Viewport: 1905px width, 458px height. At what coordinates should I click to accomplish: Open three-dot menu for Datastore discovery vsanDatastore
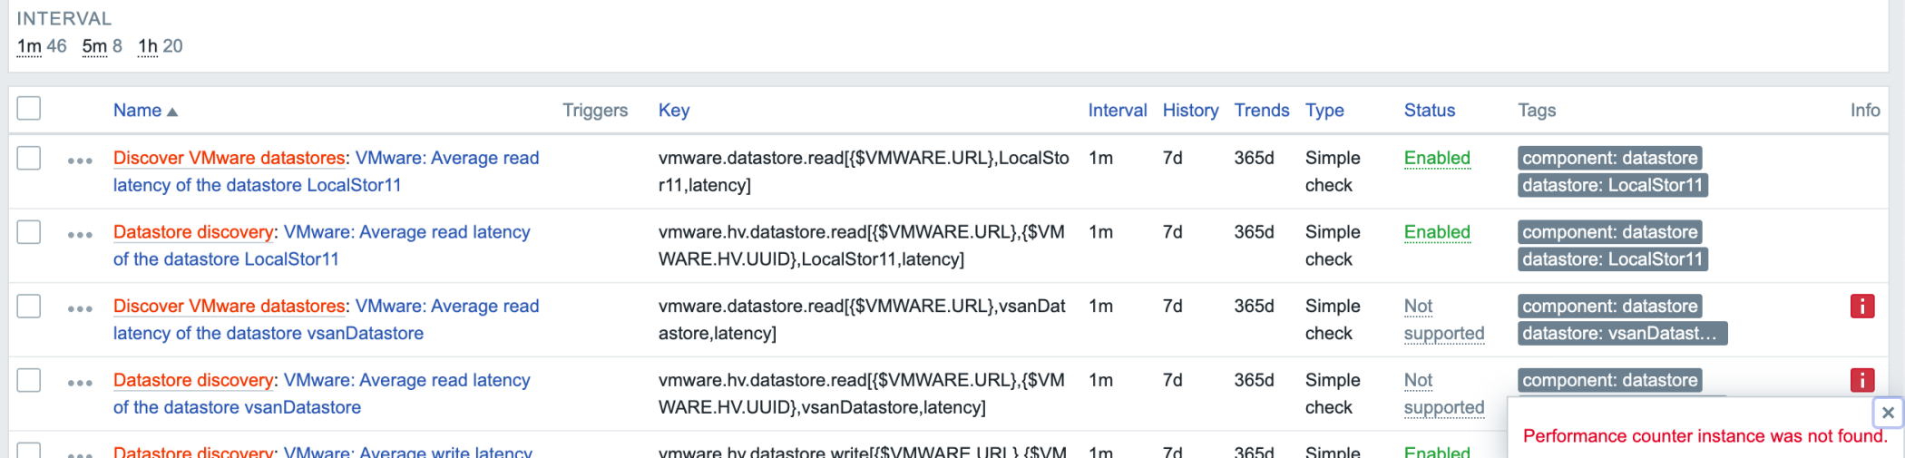[80, 384]
